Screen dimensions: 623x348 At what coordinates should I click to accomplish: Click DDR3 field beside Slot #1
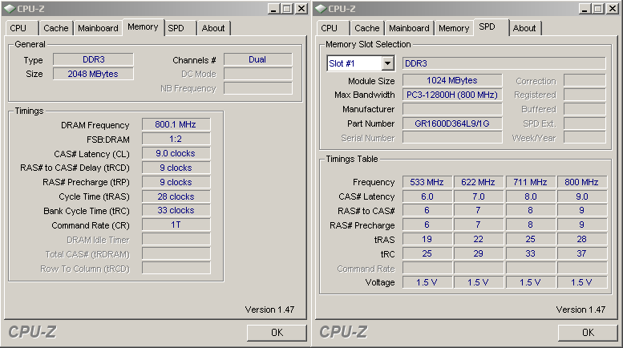[x=504, y=63]
